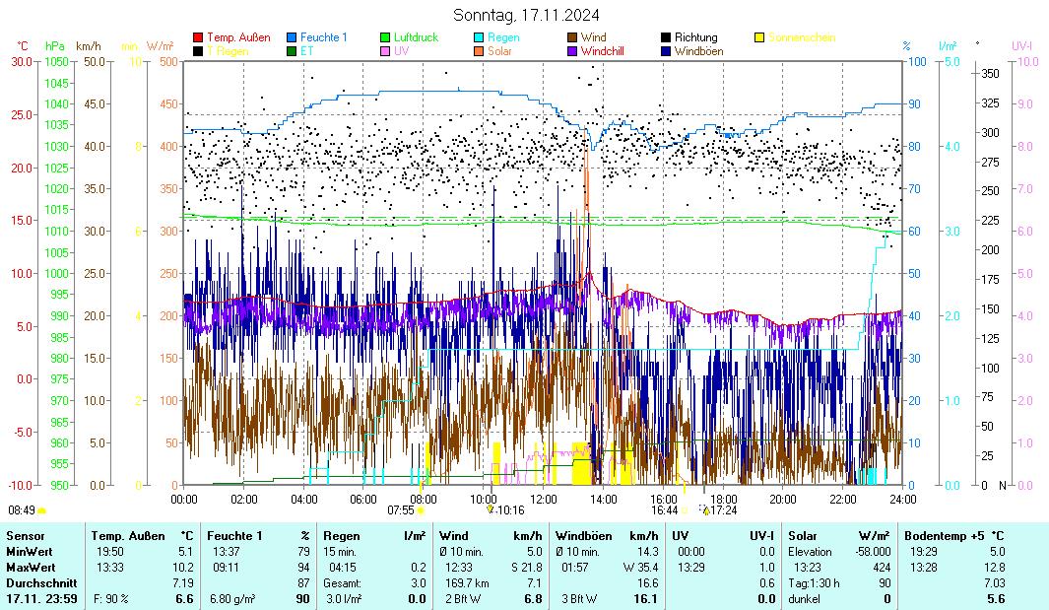Click the 08:49 time label at left
The height and width of the screenshot is (610, 1049).
coord(22,510)
